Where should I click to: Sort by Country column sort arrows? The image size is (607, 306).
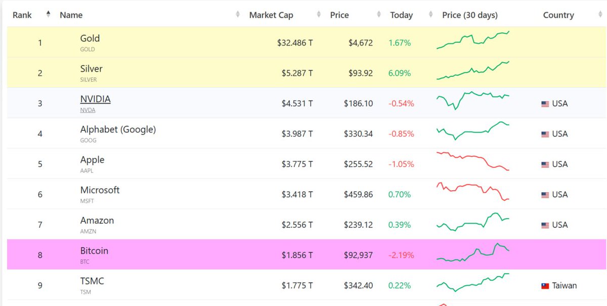pos(600,14)
